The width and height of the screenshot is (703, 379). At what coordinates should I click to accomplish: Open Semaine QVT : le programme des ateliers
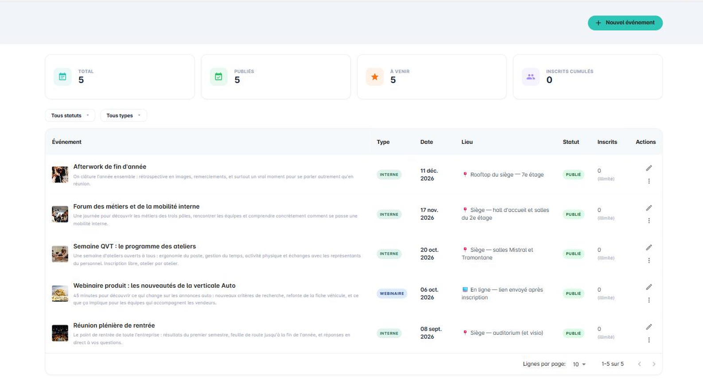coord(135,246)
